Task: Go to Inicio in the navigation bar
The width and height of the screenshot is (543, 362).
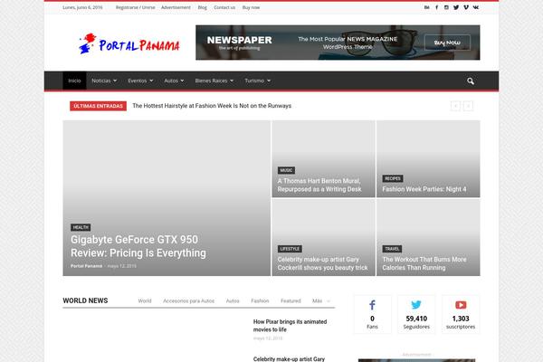Action: (74, 81)
